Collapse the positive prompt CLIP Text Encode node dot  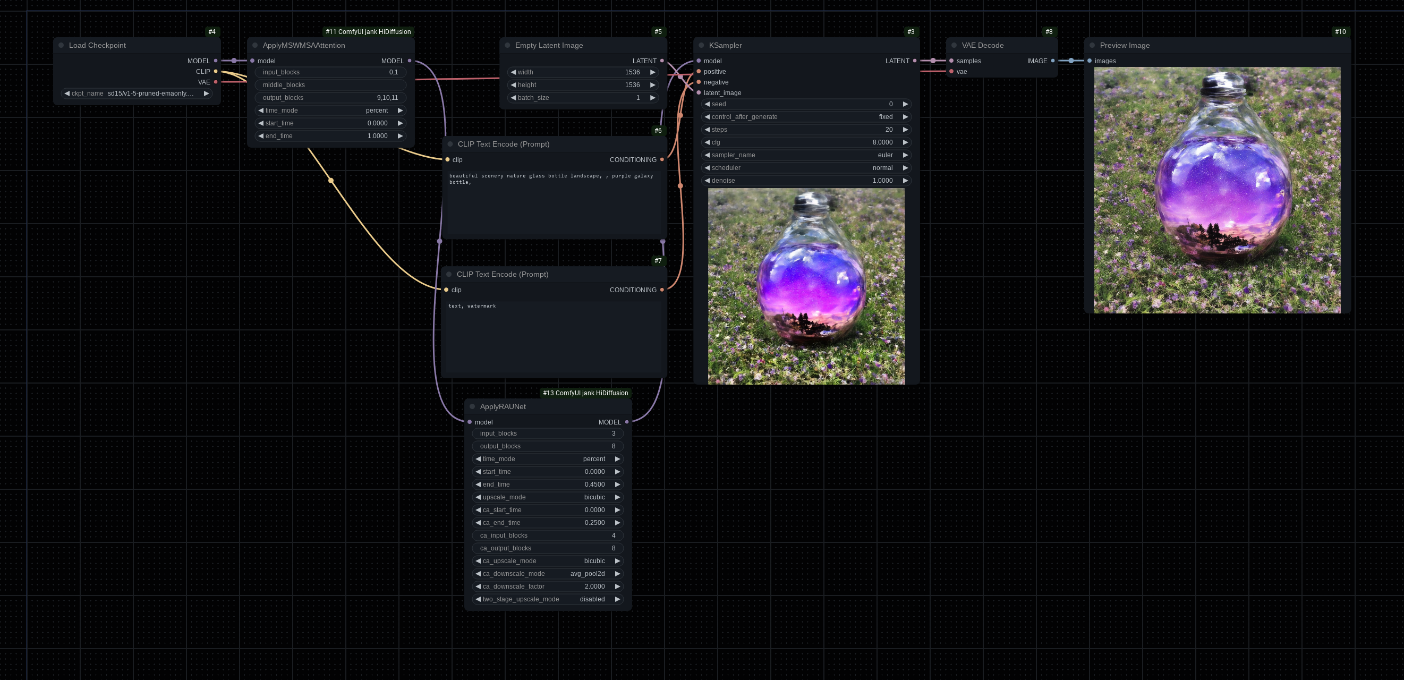point(450,144)
